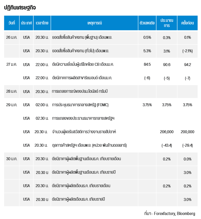The width and height of the screenshot is (201, 219).
Task: Select the ตัวเลขจริง column header
Action: [x=147, y=23]
